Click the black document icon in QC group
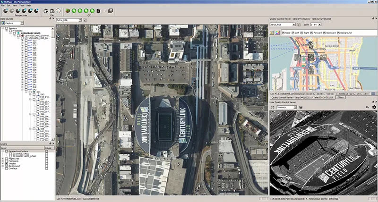Image resolution: width=378 pixels, height=202 pixels. (98, 11)
